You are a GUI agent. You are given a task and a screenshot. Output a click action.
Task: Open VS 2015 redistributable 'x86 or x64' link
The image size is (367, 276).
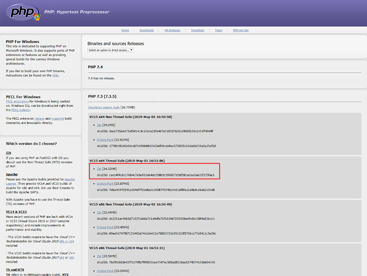point(66,241)
